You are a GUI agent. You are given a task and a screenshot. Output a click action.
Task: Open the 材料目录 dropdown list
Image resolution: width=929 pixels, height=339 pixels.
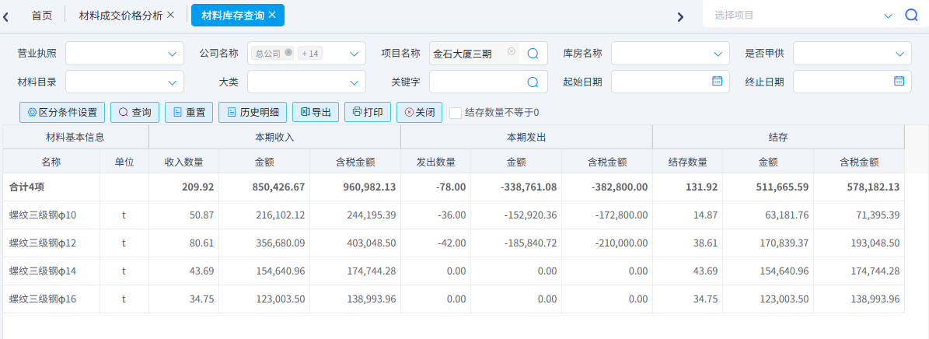[172, 82]
